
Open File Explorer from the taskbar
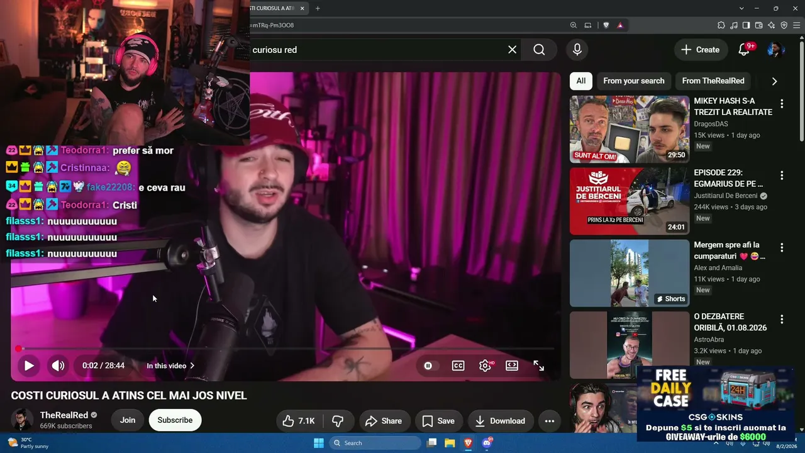[x=450, y=443]
